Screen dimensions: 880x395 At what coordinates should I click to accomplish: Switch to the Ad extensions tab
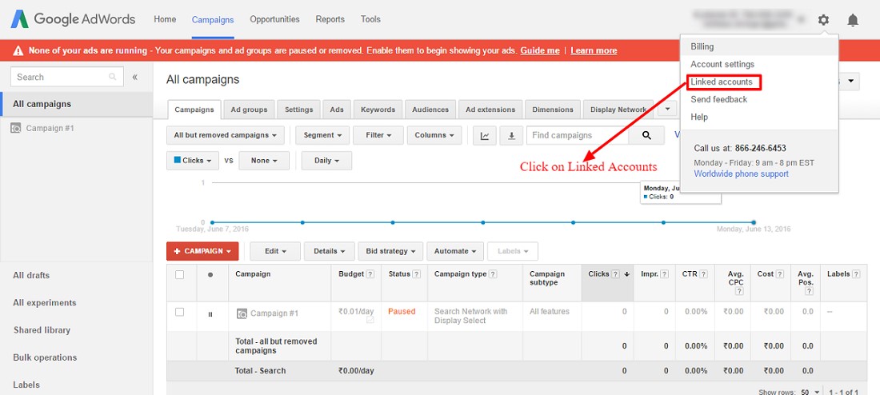pos(490,110)
